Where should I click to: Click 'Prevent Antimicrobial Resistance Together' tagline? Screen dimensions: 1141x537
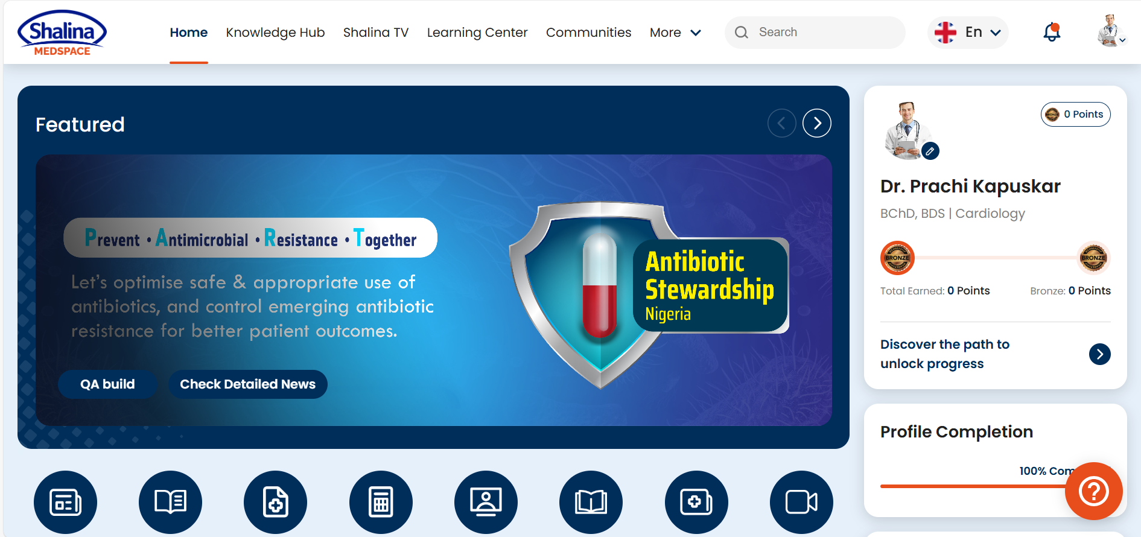click(x=250, y=238)
